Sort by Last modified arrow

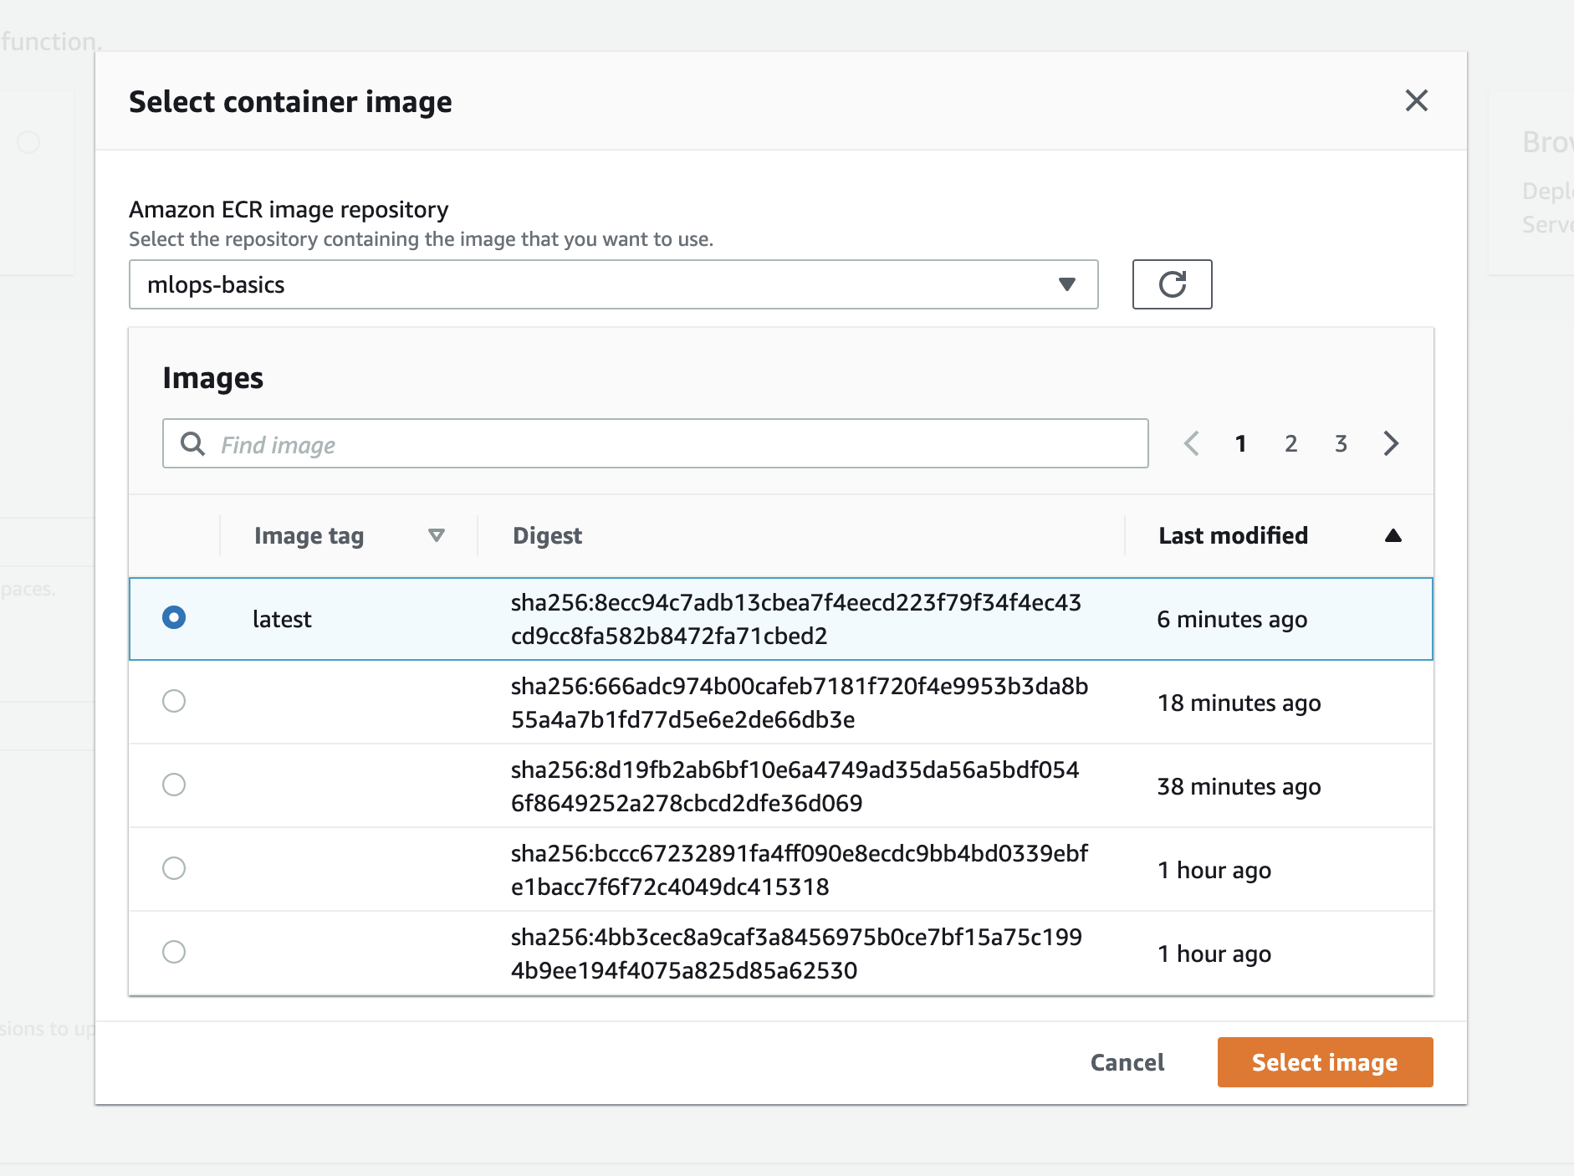coord(1393,535)
